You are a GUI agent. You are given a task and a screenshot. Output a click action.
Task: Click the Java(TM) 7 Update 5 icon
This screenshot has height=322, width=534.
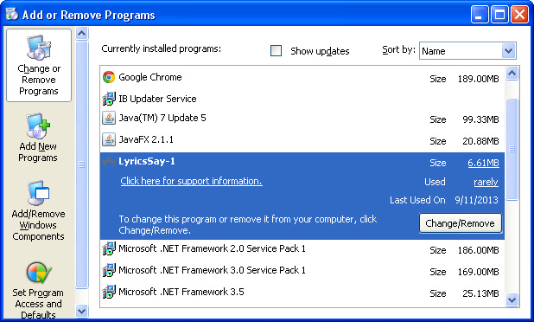(x=109, y=118)
